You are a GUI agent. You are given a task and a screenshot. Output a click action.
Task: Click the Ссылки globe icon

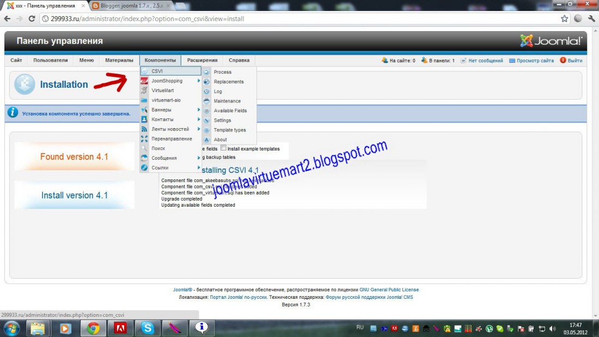pos(144,167)
